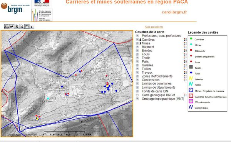
Task: Click the return-arrow toolbar icon
Action: (x=12, y=26)
